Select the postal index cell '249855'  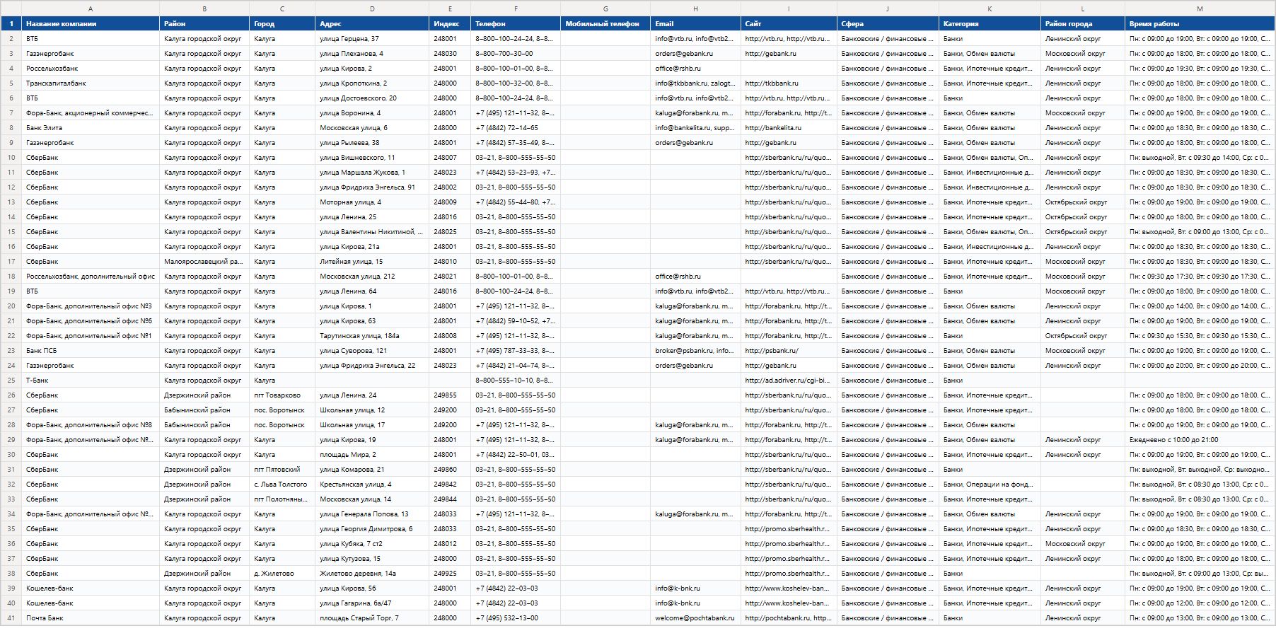coord(450,395)
